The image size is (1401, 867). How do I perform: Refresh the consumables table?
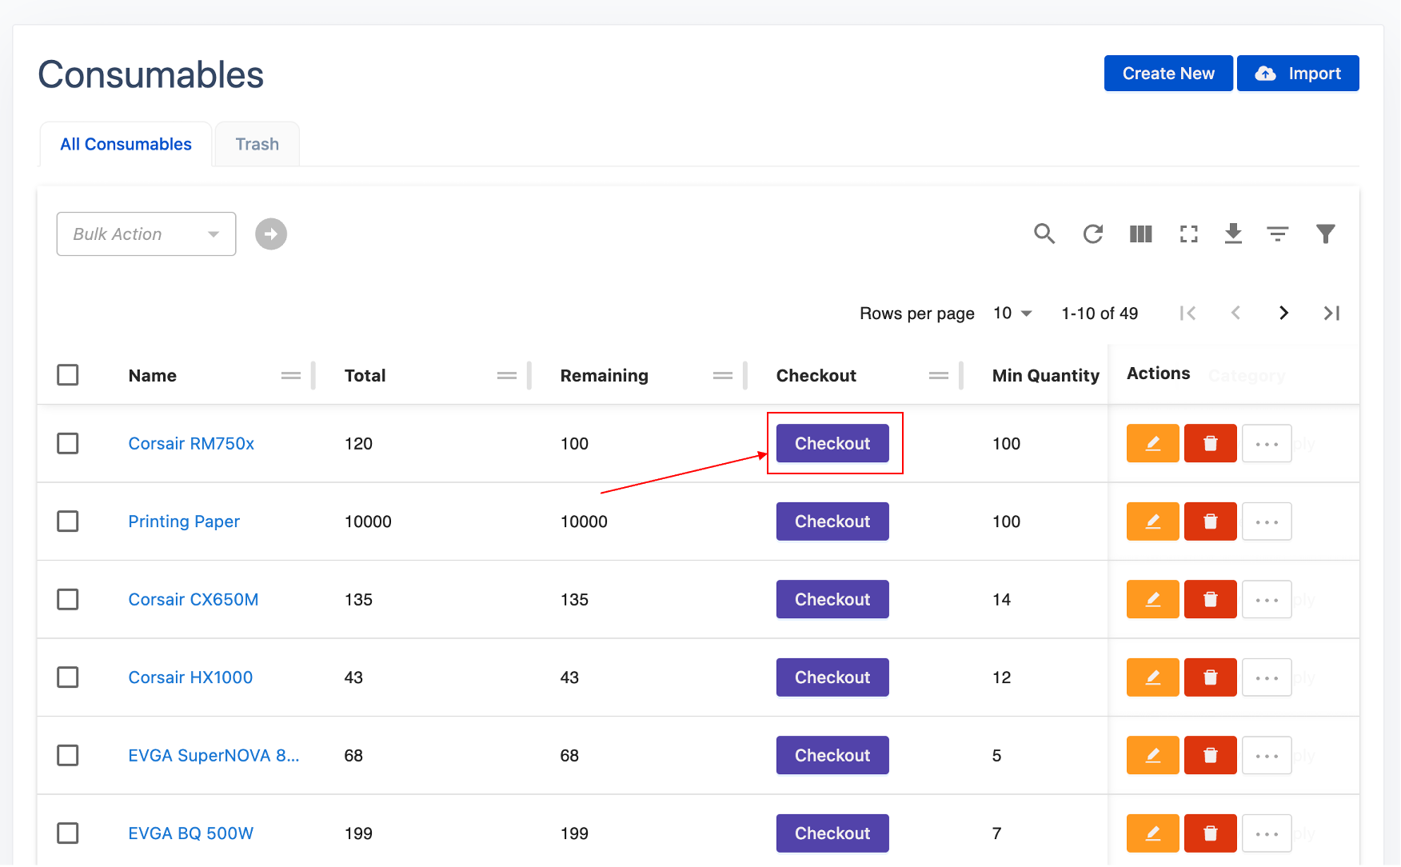pyautogui.click(x=1092, y=234)
